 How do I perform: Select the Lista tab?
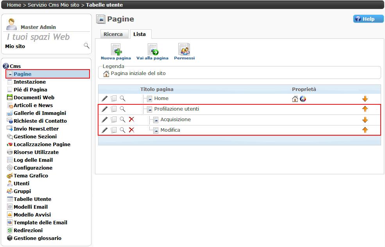click(140, 34)
